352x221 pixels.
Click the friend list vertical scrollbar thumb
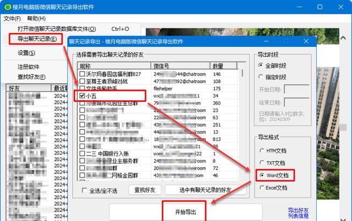pyautogui.click(x=242, y=73)
